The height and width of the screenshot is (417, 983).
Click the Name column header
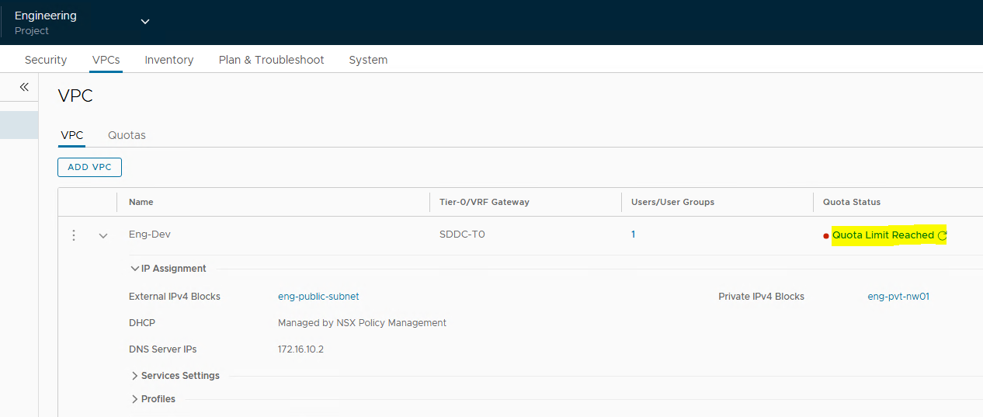pyautogui.click(x=141, y=202)
